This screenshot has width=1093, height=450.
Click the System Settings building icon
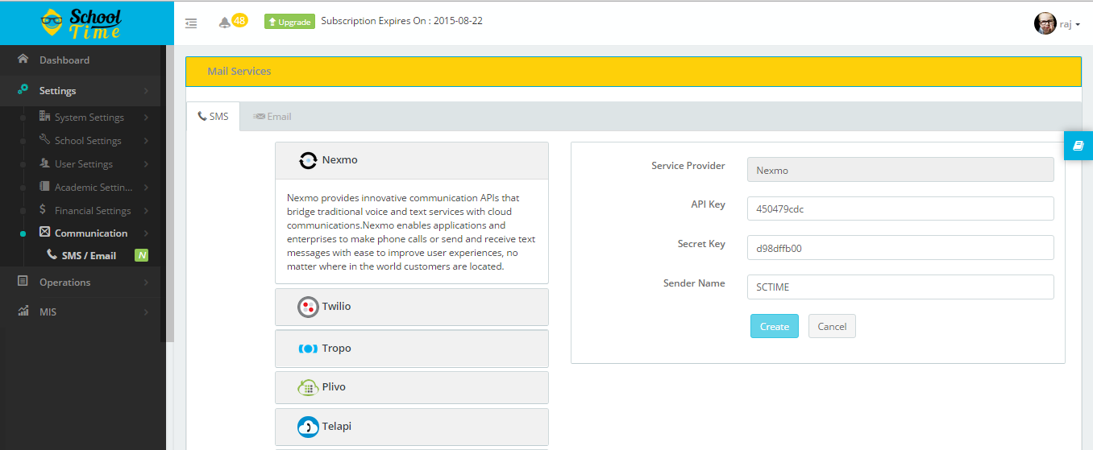45,117
